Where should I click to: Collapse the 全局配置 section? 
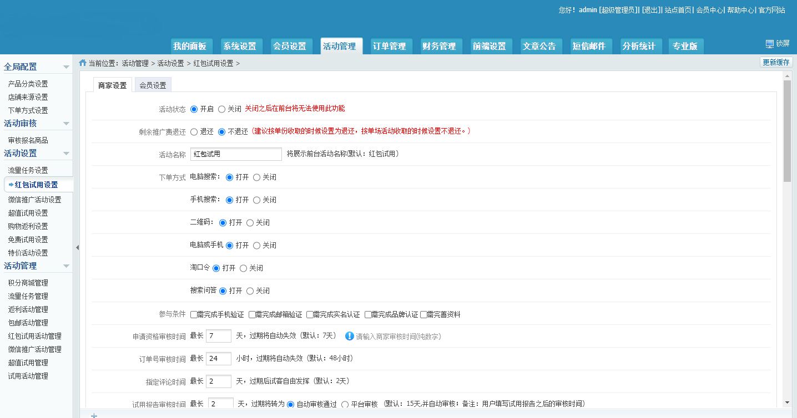(66, 66)
